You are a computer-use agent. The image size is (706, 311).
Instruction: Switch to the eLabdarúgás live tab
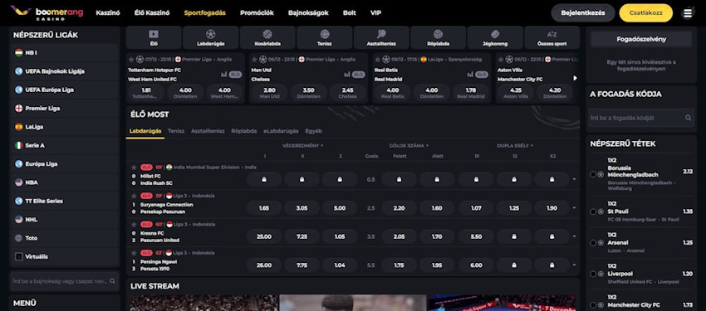(281, 131)
